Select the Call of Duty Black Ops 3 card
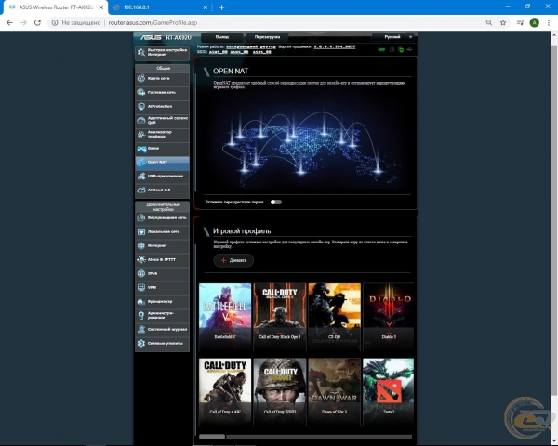The image size is (558, 446). [280, 317]
